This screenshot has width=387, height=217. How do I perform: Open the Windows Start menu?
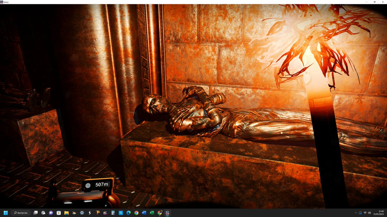coord(5,213)
